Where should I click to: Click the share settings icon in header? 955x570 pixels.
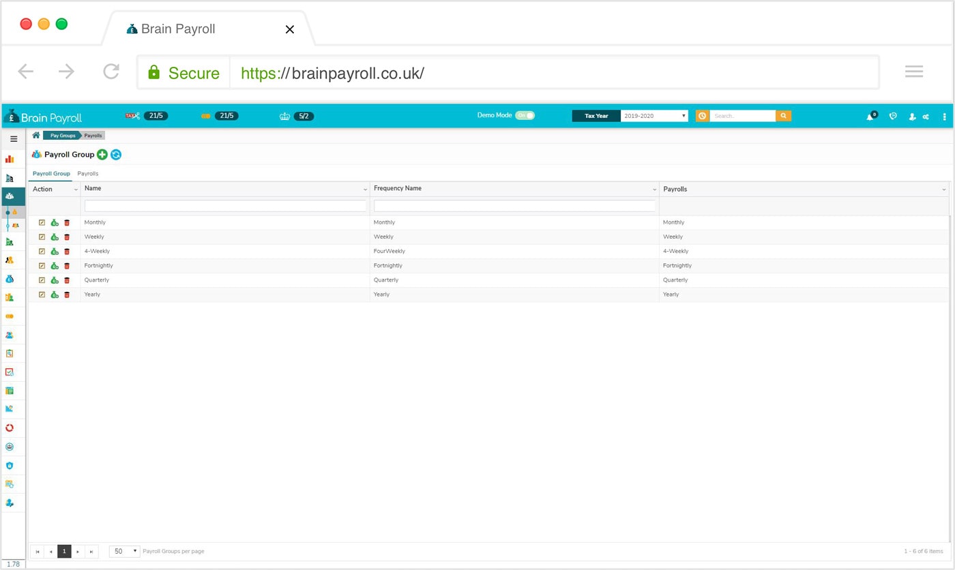[x=926, y=117]
